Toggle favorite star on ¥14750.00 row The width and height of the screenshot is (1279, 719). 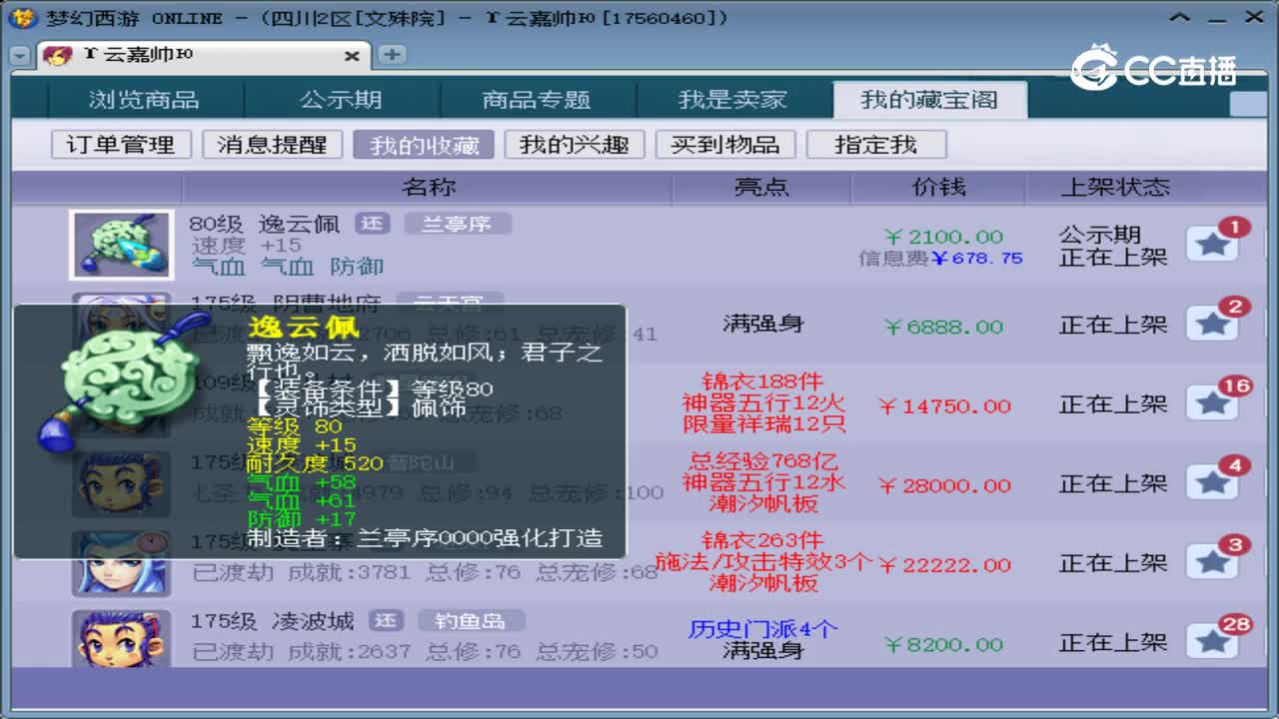(1212, 403)
